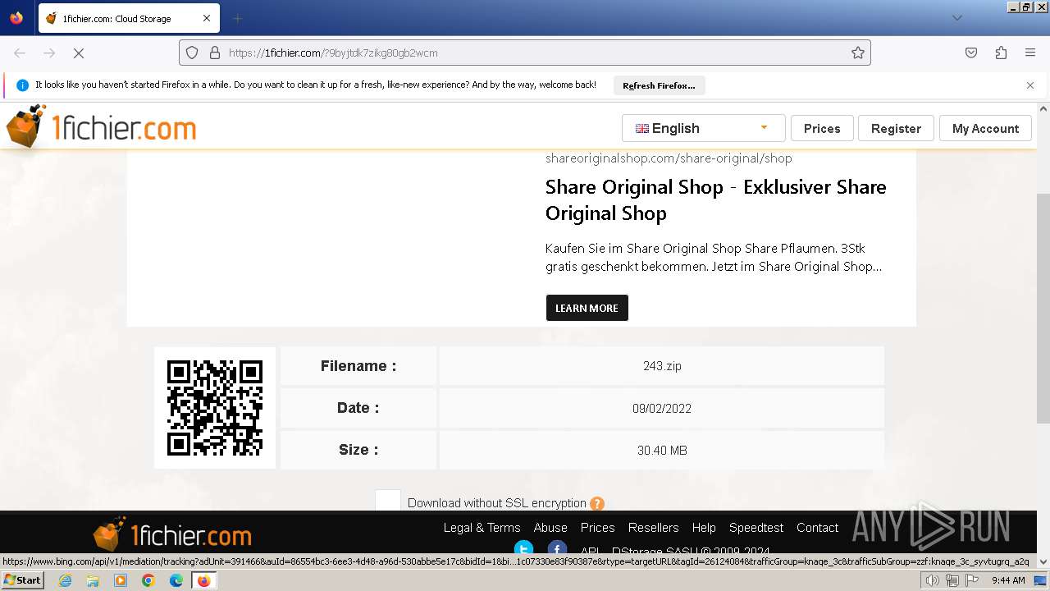
Task: Open the English language dropdown
Action: 704,128
